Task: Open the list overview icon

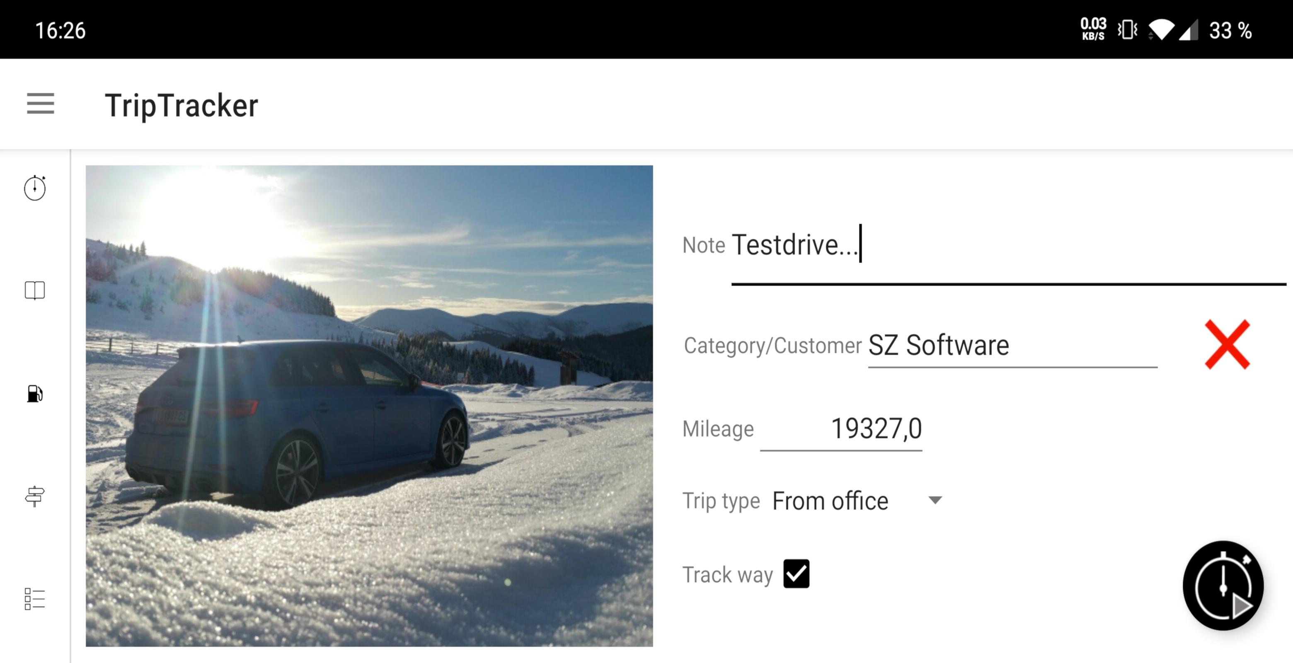Action: coord(35,599)
